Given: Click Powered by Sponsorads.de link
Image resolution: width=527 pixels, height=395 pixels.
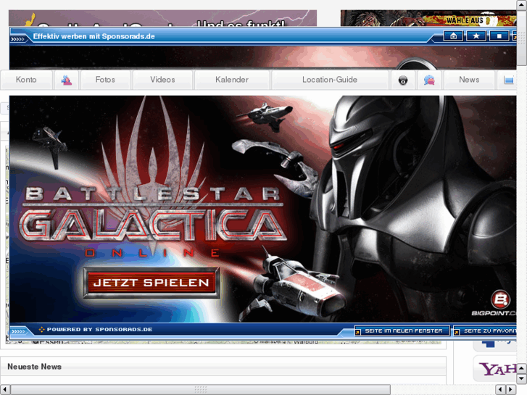Looking at the screenshot, I should pyautogui.click(x=99, y=330).
